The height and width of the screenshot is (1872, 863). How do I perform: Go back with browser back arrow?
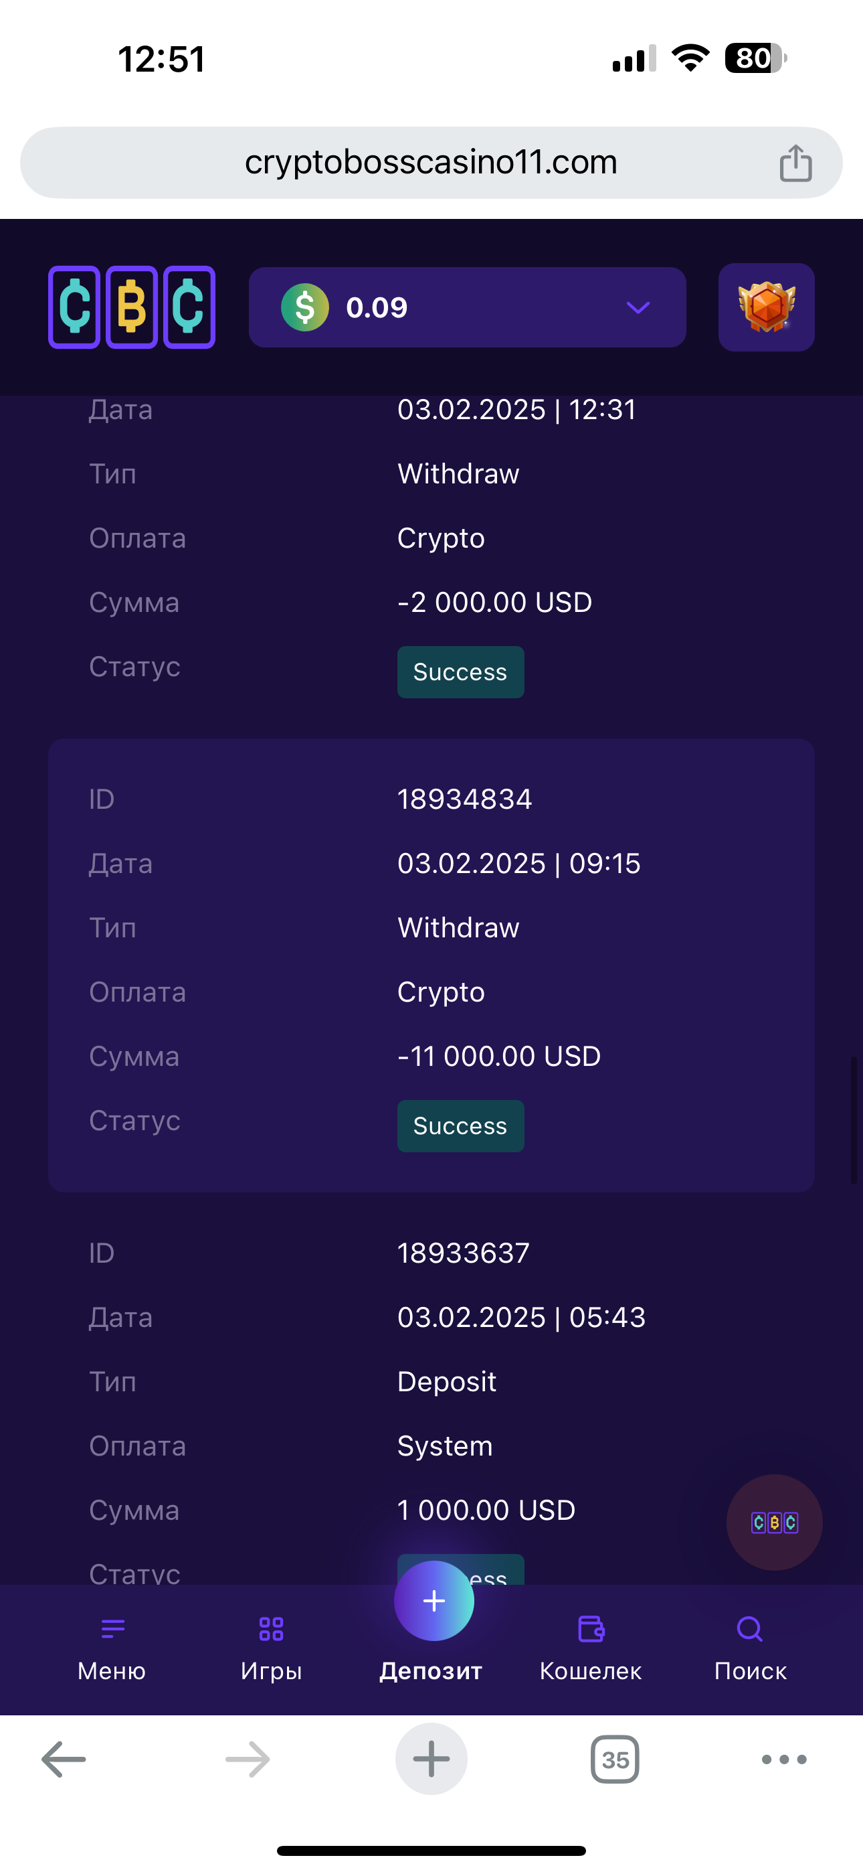click(x=64, y=1760)
